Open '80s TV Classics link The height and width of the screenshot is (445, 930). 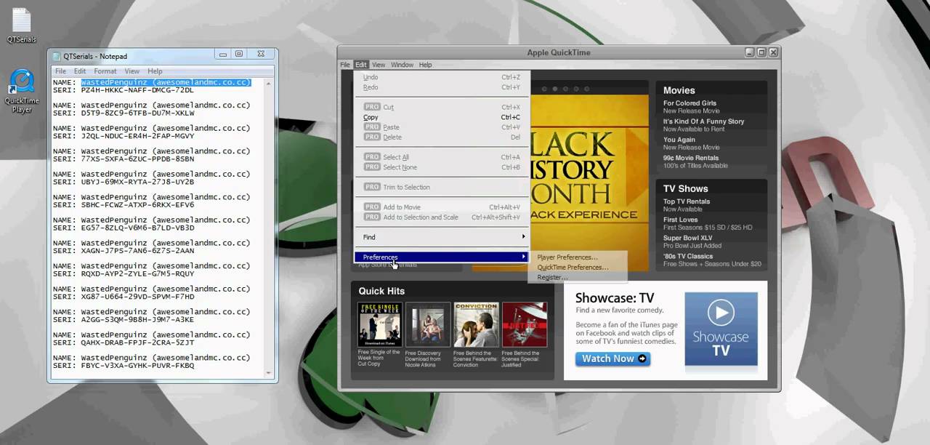point(688,256)
